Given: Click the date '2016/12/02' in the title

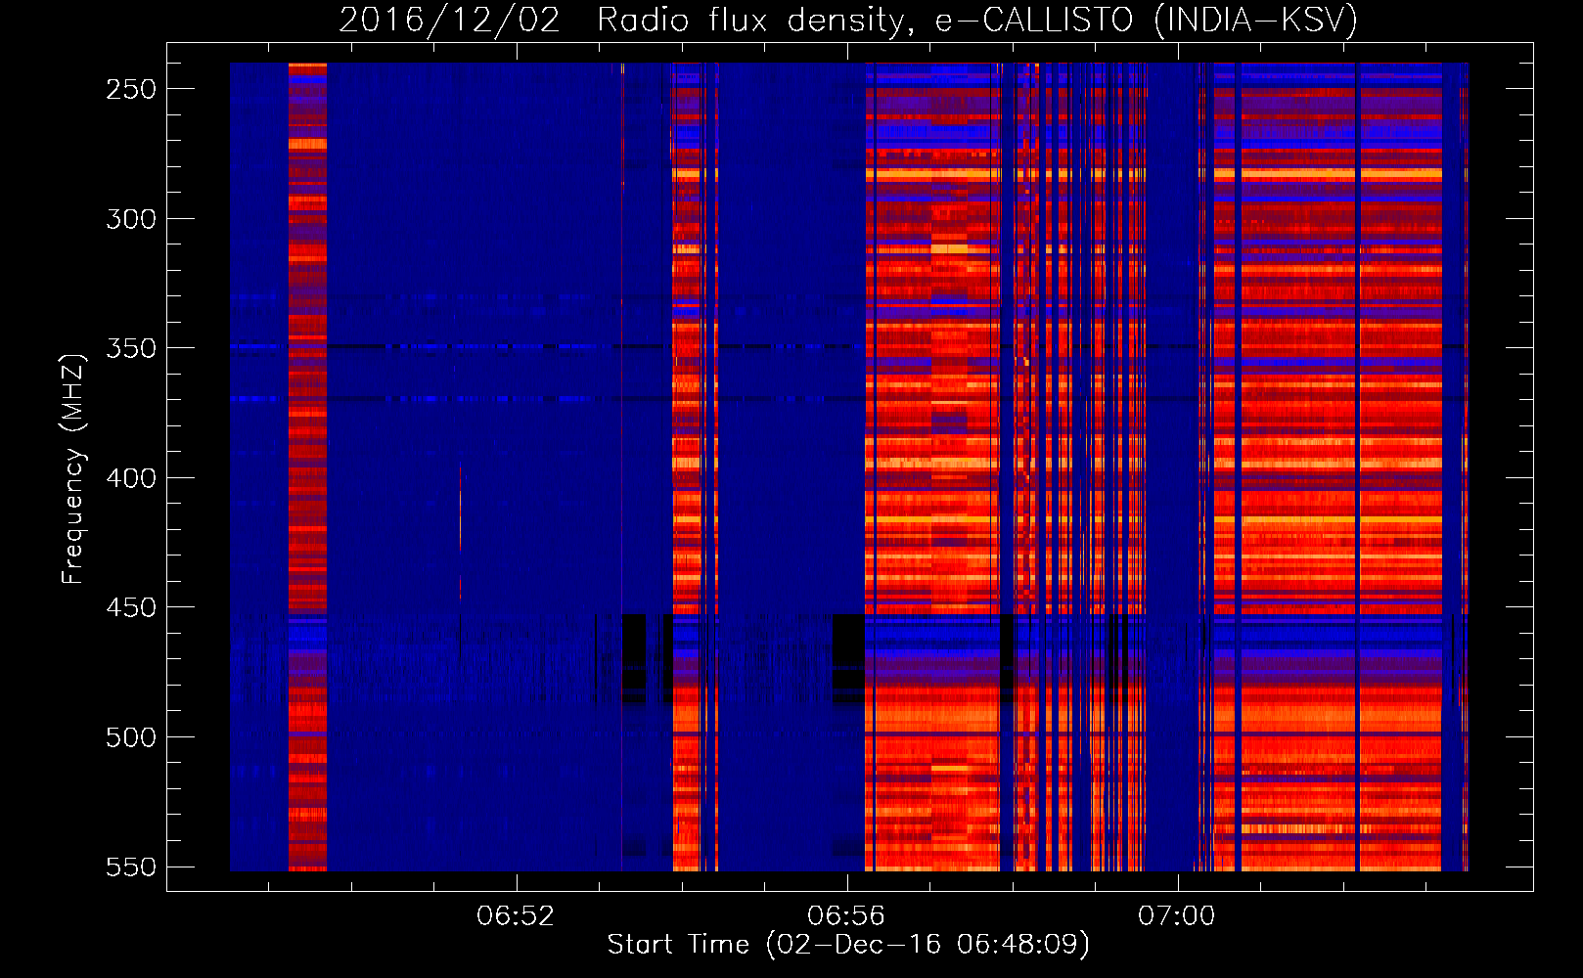Looking at the screenshot, I should 449,20.
